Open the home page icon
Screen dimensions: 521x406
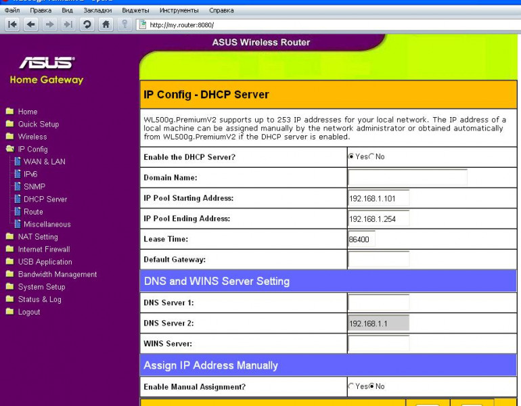point(106,24)
